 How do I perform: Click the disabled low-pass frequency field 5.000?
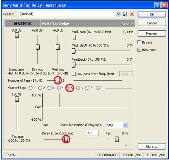tap(126, 74)
